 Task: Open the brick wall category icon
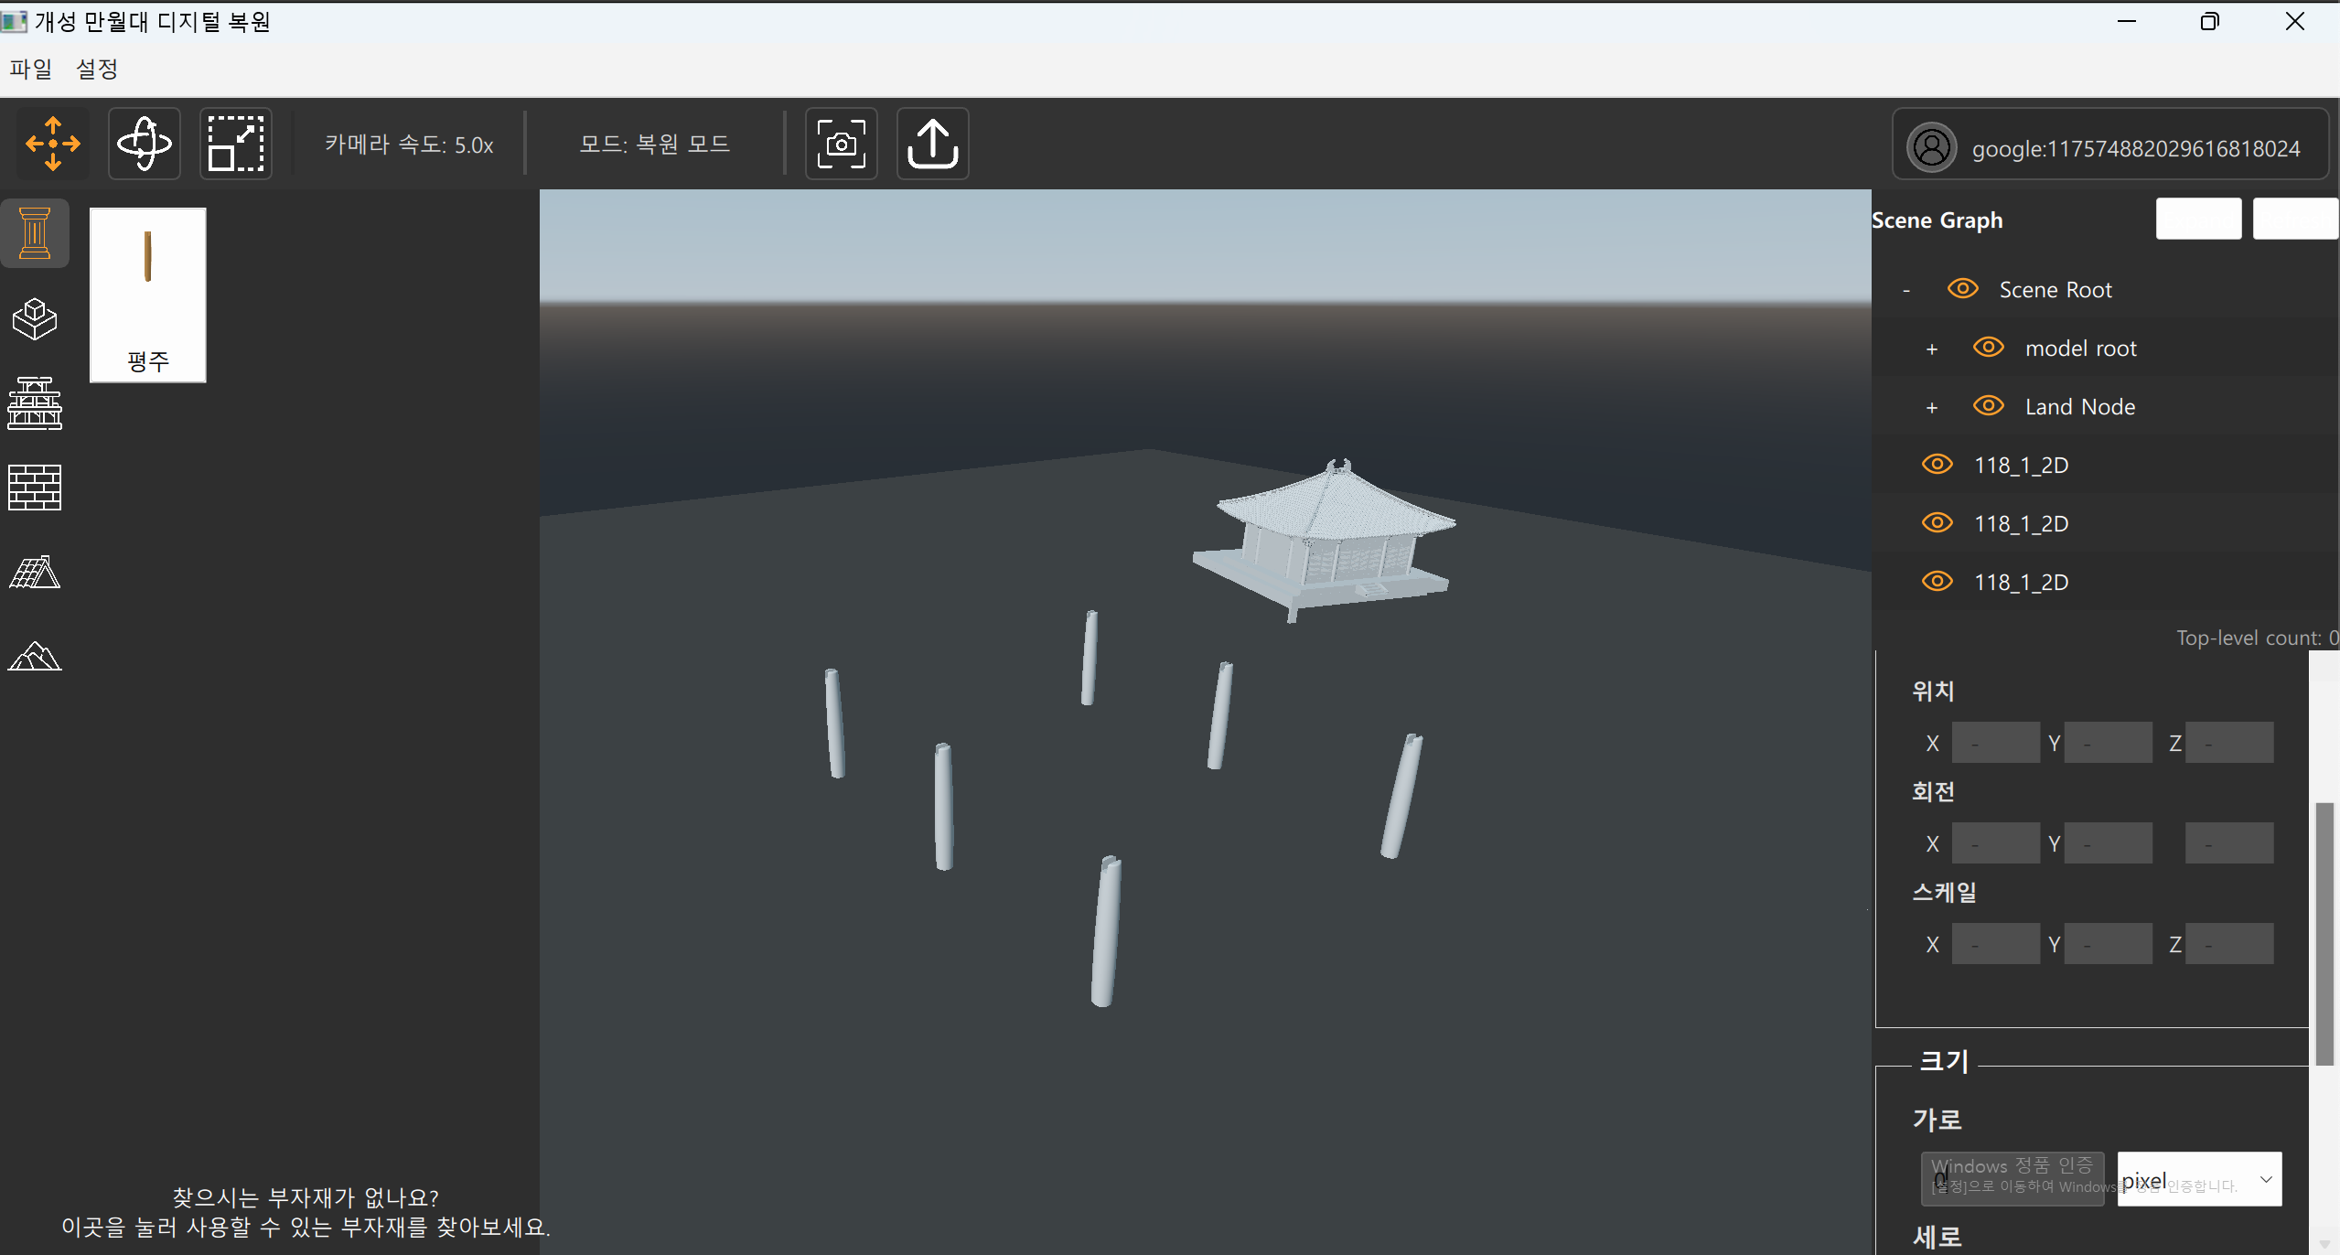(35, 488)
